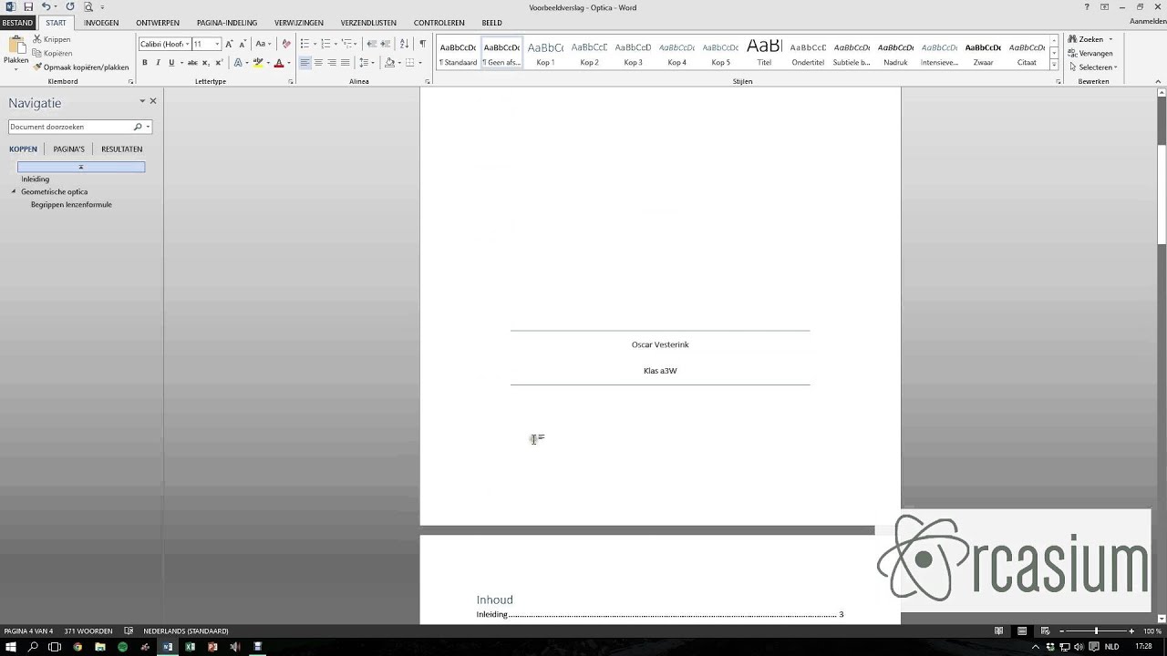Open the font size dropdown
This screenshot has width=1167, height=656.
click(x=217, y=44)
